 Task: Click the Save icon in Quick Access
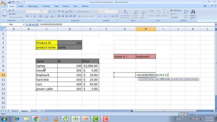pos(9,2)
